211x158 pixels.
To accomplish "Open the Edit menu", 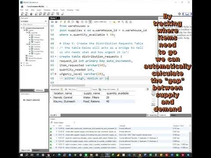I will (x=27, y=10).
